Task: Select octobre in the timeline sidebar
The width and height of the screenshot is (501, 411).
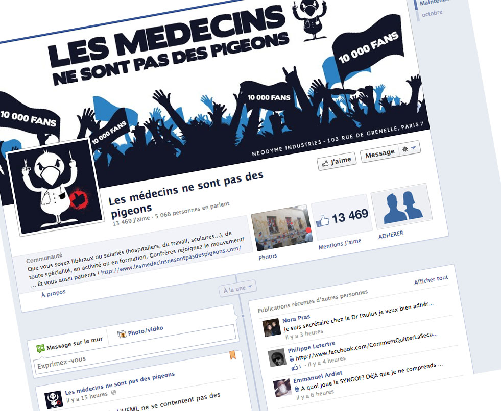Action: click(432, 13)
